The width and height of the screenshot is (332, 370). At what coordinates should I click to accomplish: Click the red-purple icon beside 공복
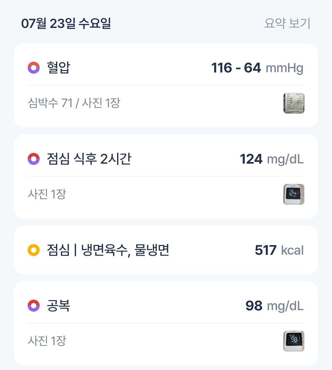pyautogui.click(x=34, y=306)
